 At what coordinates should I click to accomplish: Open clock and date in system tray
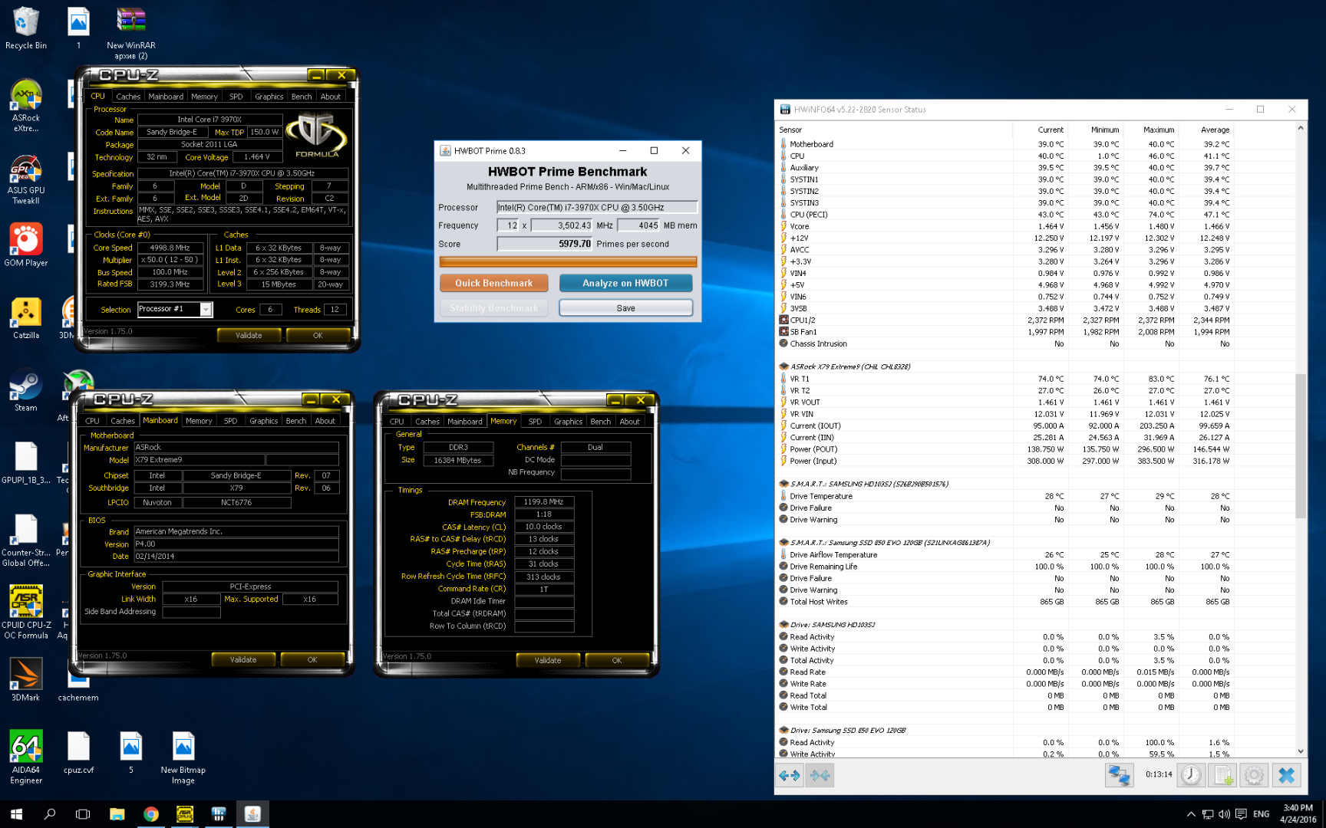[1297, 814]
